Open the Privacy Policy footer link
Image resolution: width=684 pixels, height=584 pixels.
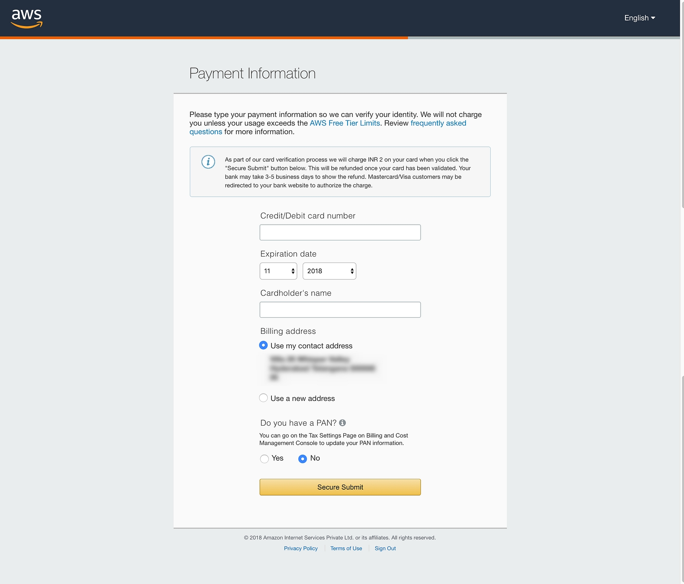click(x=301, y=549)
